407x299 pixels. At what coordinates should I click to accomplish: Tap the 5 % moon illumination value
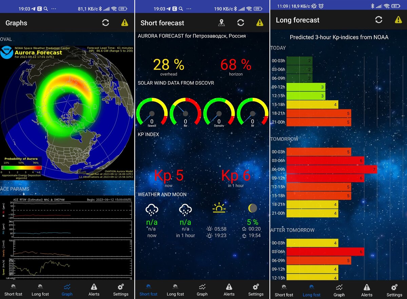pos(252,222)
